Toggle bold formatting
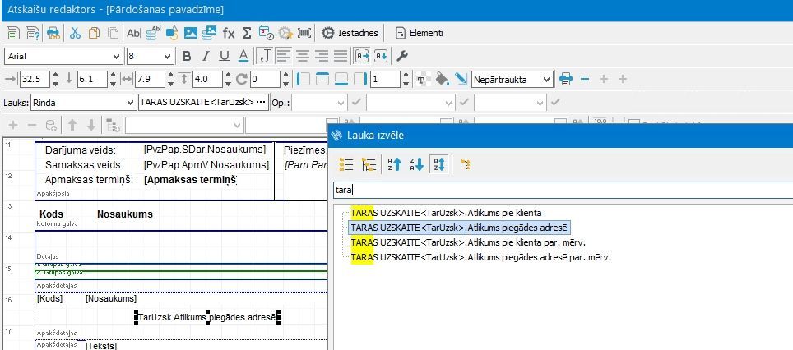Screen dimensions: 793x350 [x=187, y=56]
